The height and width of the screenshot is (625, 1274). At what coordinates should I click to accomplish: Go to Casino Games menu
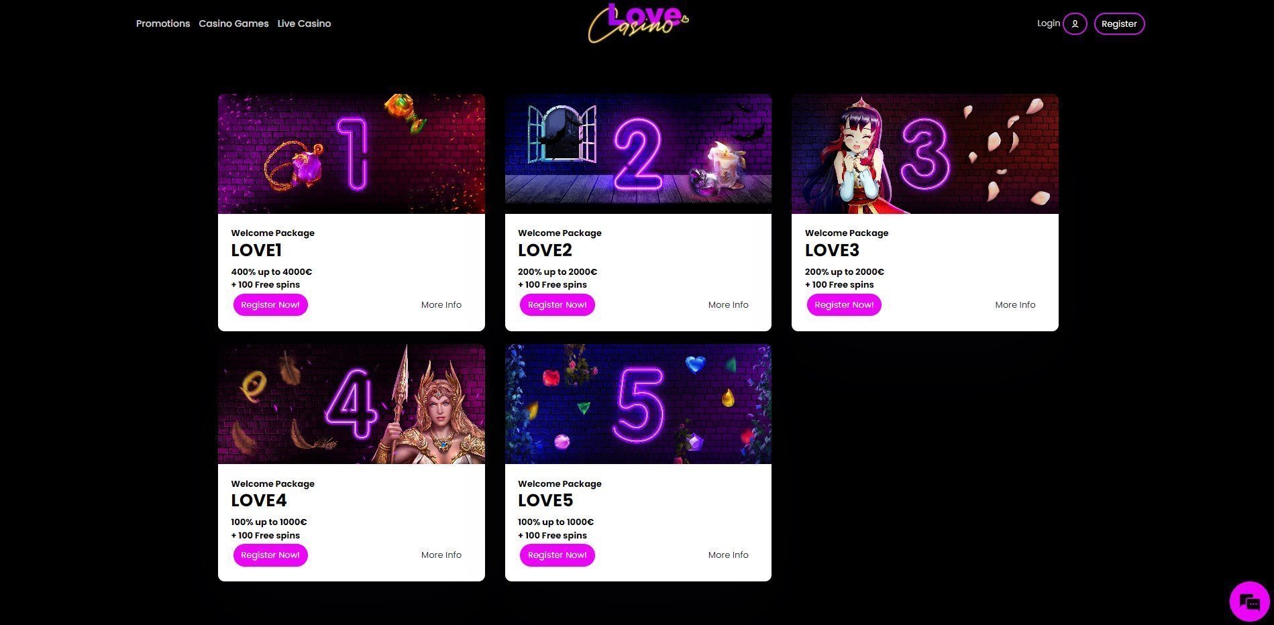pos(233,23)
